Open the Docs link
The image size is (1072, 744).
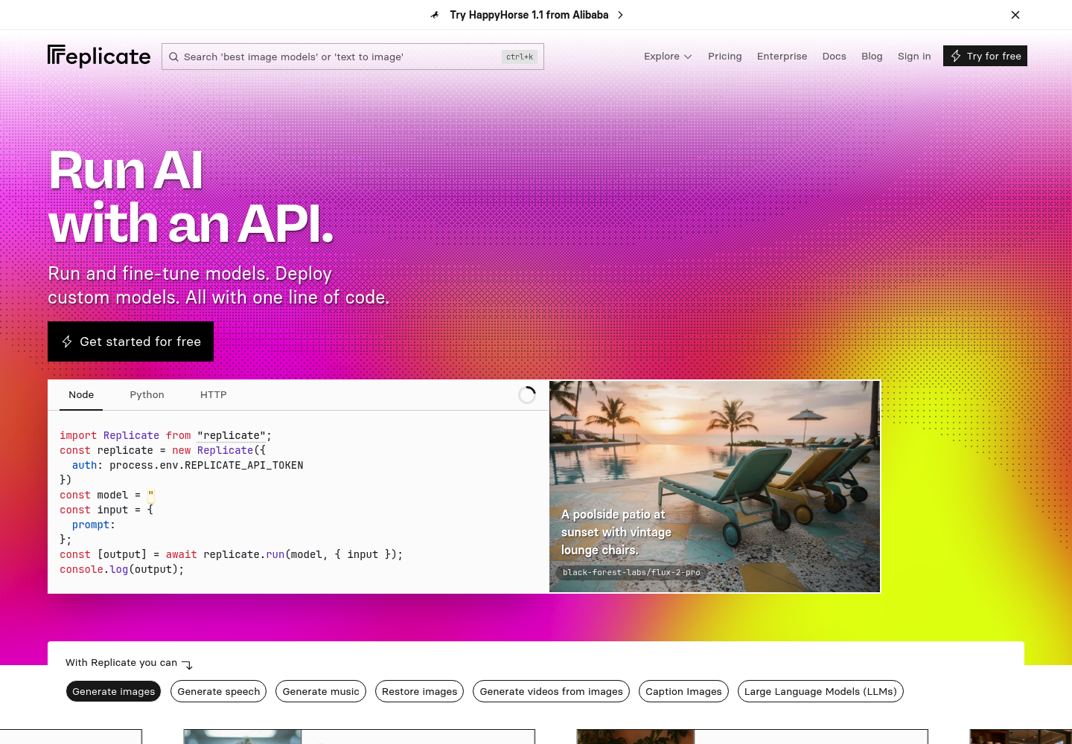coord(834,56)
